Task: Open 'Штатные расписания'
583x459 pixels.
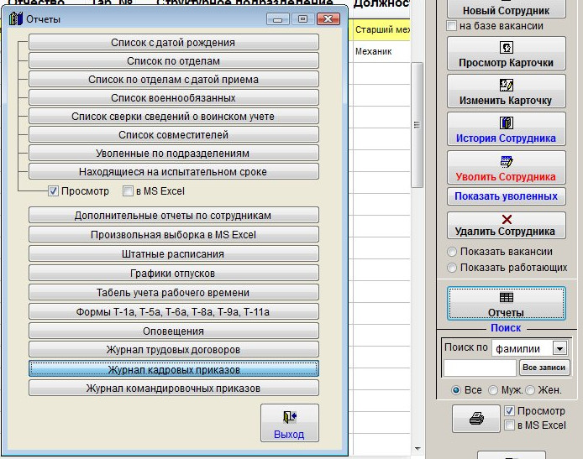Action: point(174,254)
